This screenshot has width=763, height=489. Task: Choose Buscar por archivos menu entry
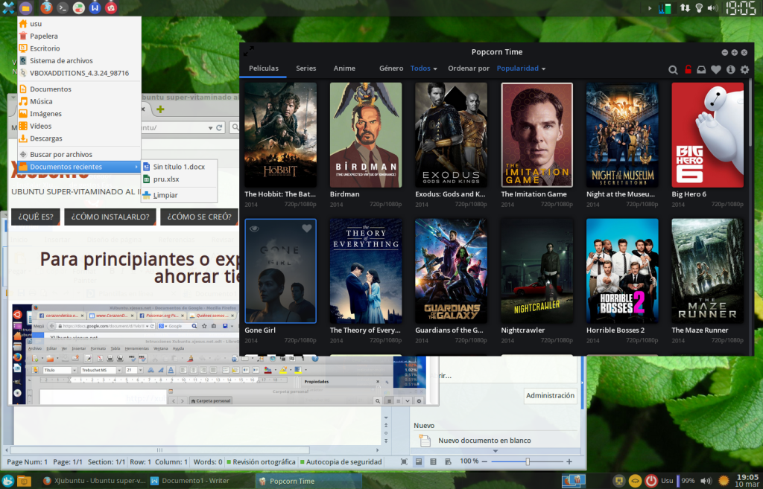pos(79,154)
